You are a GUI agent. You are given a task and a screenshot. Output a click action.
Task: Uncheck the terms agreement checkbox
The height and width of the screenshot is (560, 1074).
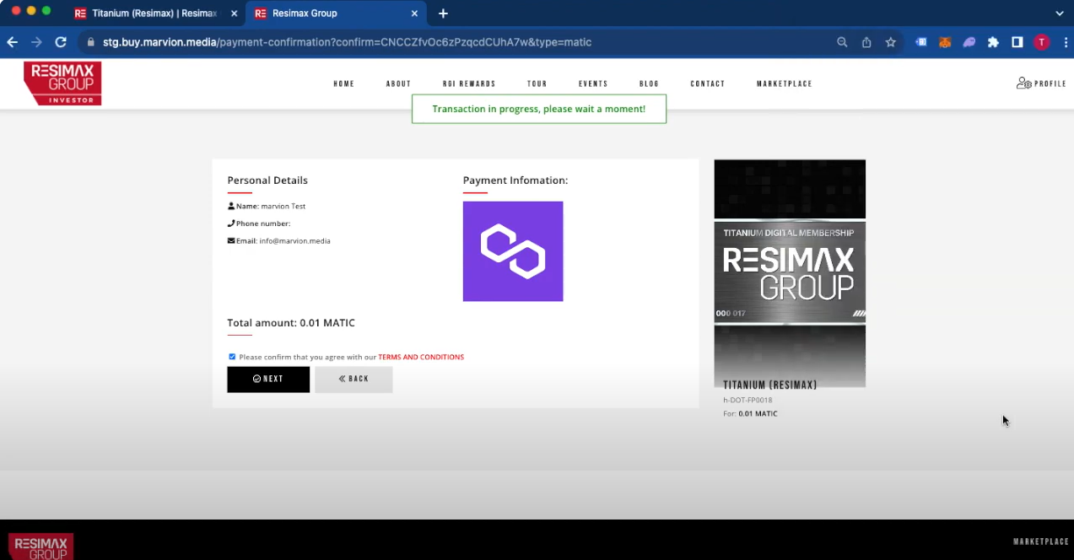coord(232,357)
